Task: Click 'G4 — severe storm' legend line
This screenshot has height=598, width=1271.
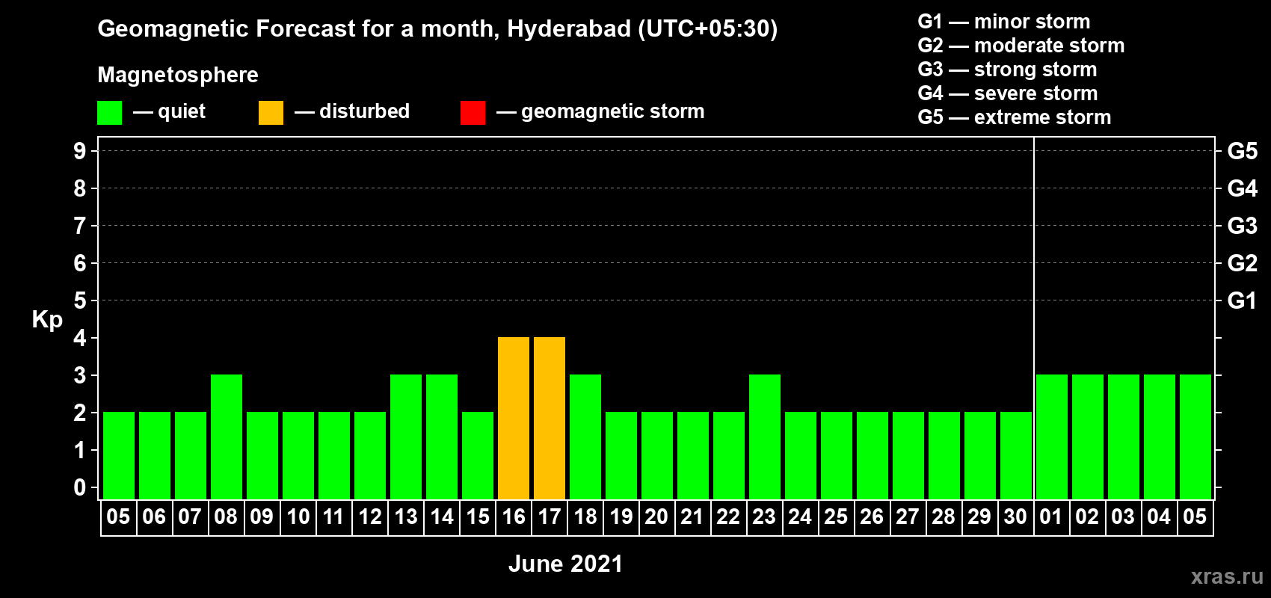Action: coord(1008,93)
